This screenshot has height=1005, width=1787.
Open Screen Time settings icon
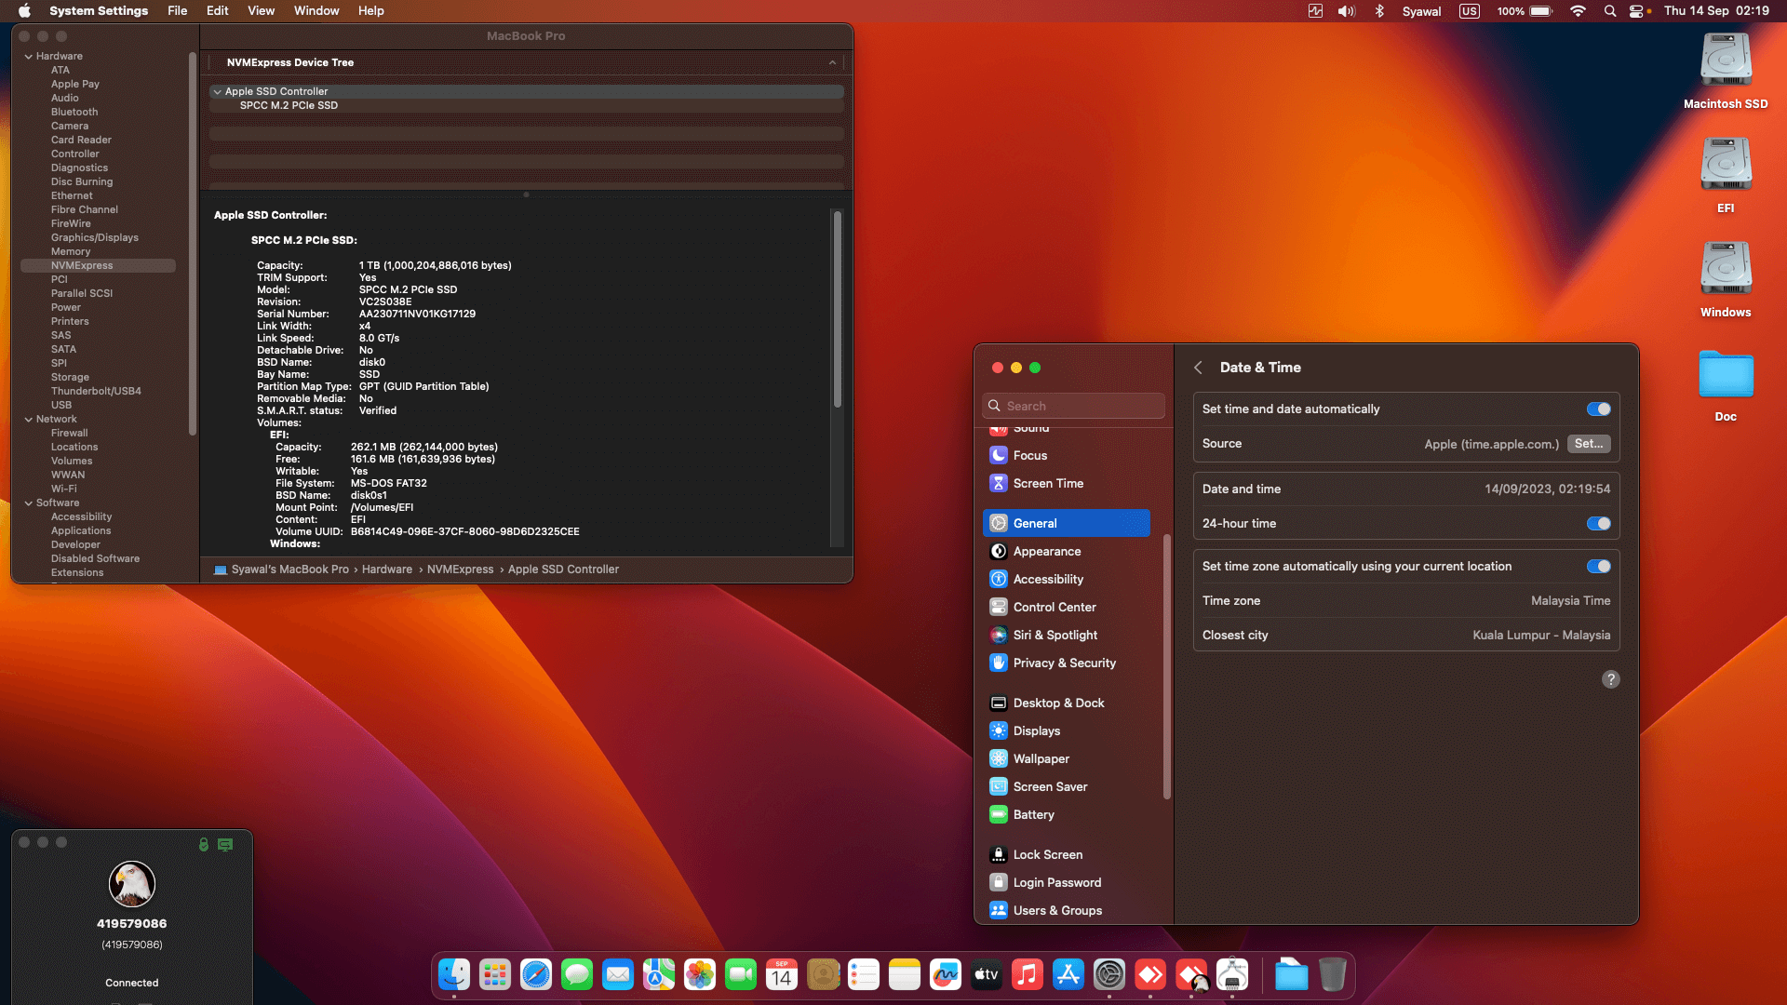pos(998,483)
